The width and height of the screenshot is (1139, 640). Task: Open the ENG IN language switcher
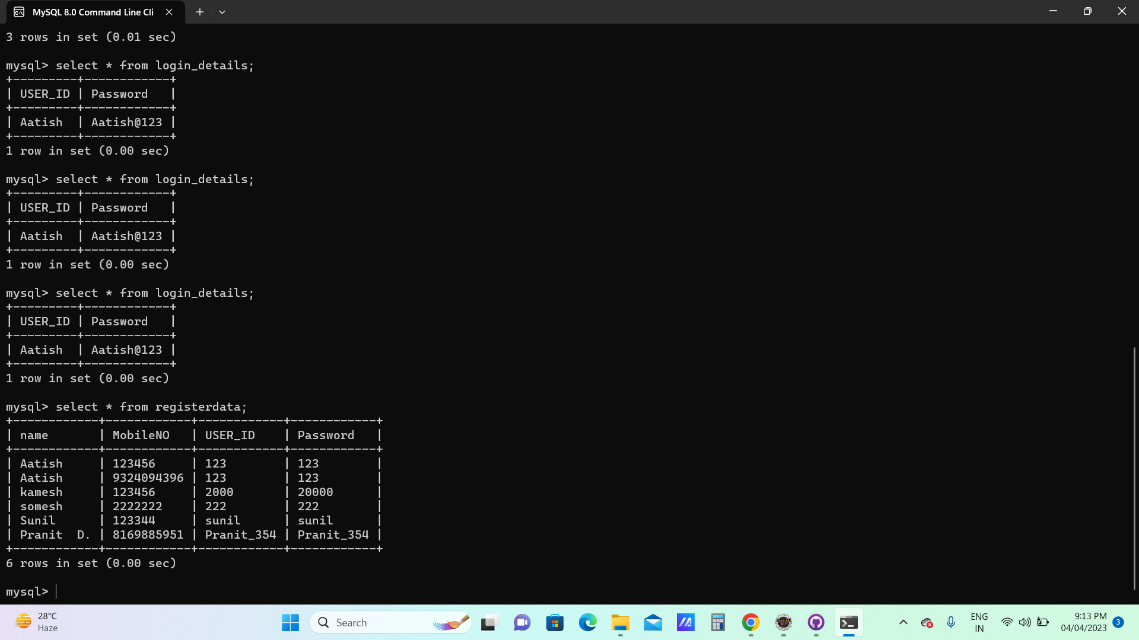(x=979, y=622)
